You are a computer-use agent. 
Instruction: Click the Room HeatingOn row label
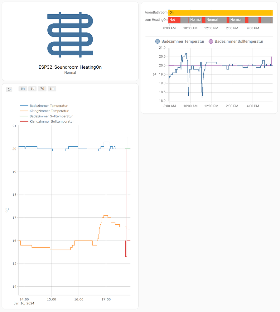(156, 20)
